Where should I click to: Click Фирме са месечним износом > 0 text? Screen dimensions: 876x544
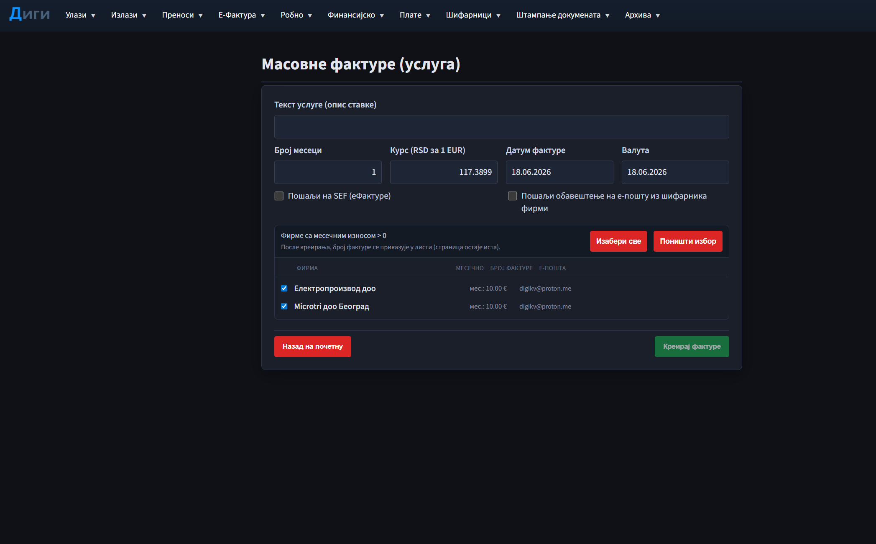[x=334, y=236]
